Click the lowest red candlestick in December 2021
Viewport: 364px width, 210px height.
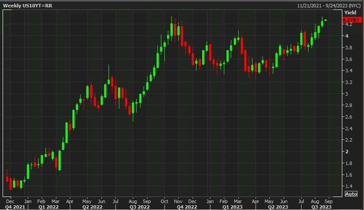tap(11, 184)
